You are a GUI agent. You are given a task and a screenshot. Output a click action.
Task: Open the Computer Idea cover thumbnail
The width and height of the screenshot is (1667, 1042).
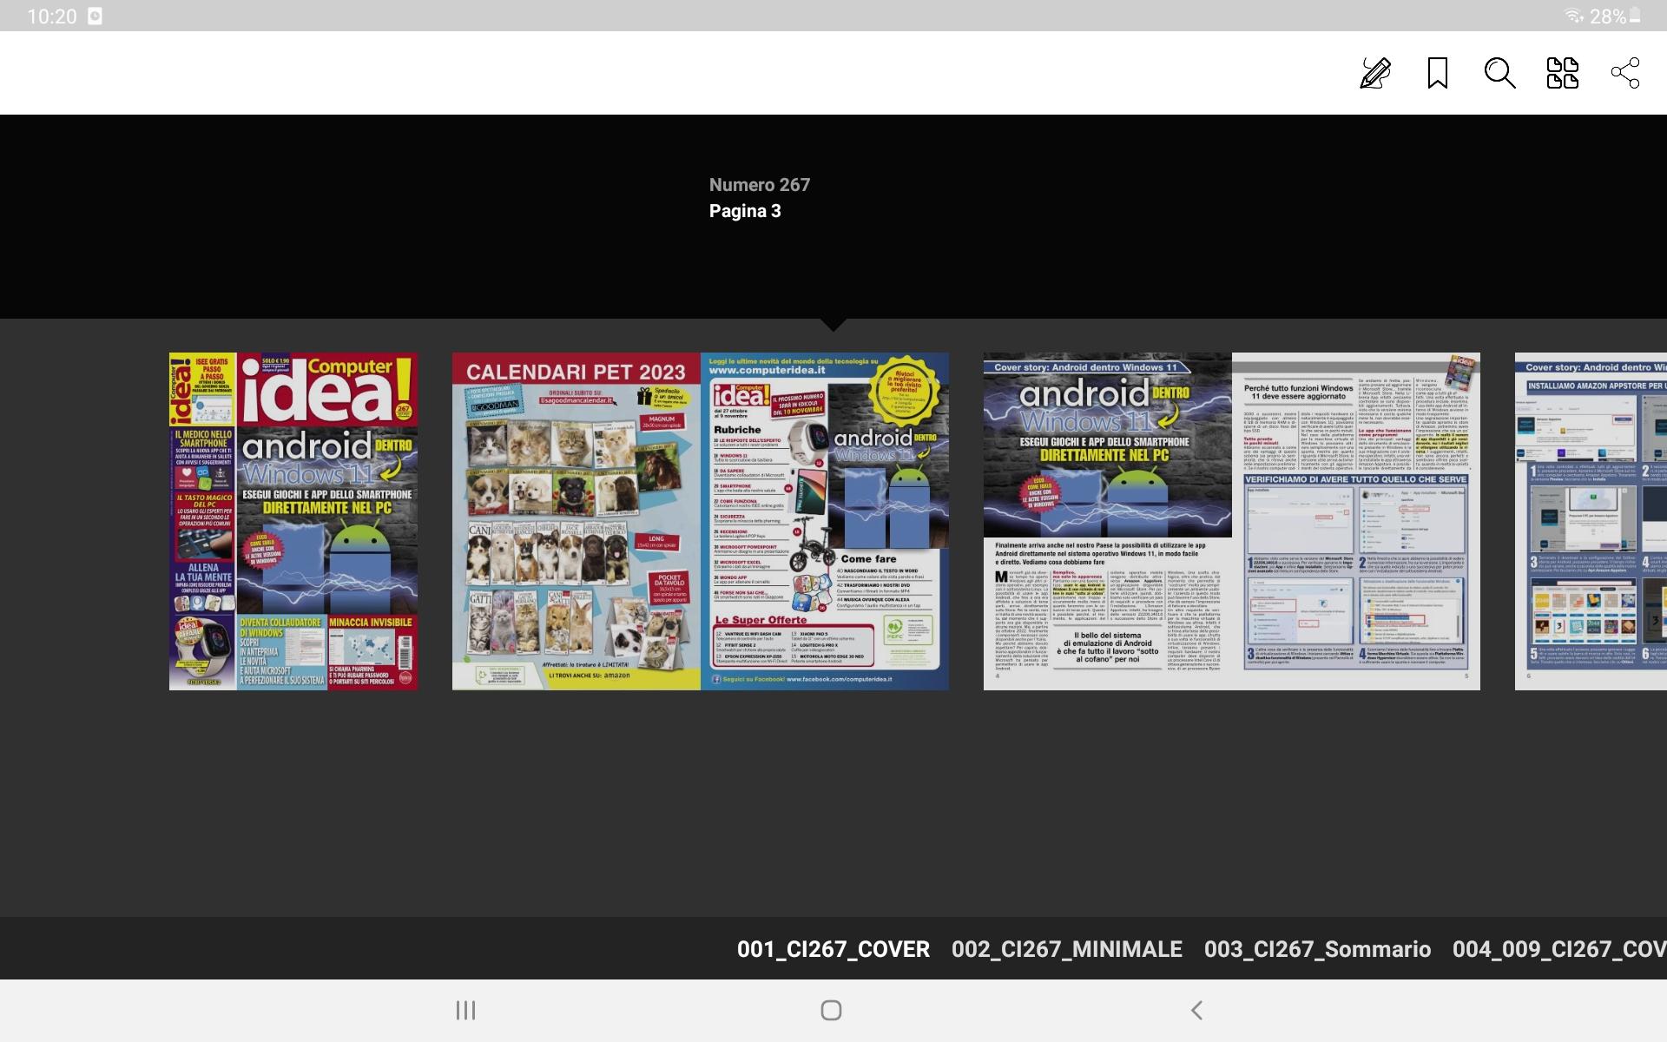pos(293,521)
